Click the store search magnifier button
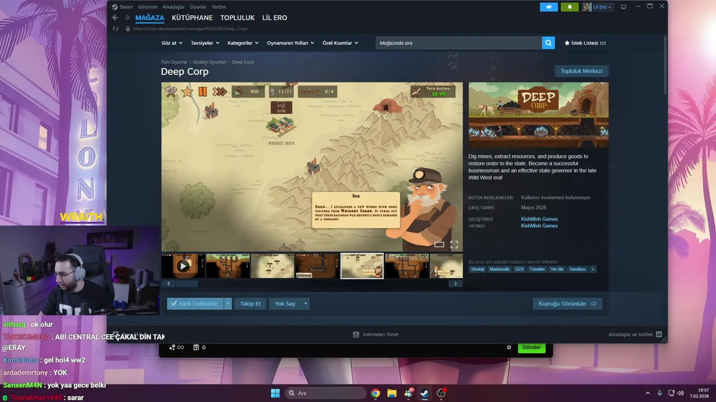The image size is (716, 402). point(548,43)
